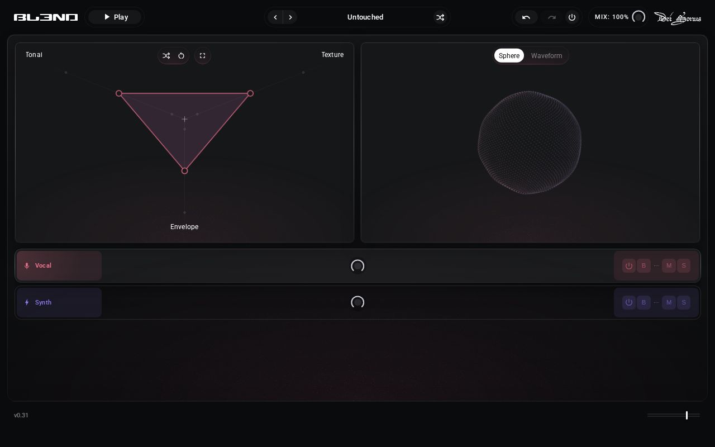Select the Tonal corner handle of the triangle

(x=119, y=93)
